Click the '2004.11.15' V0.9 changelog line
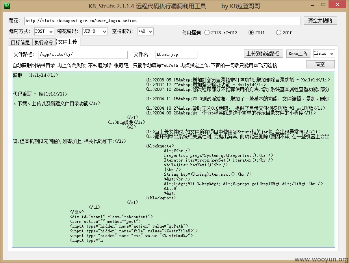Screen dimensions: 349x263 pos(238,99)
